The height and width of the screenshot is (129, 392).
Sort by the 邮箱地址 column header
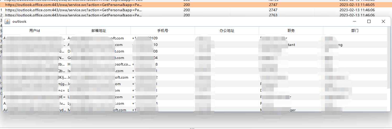99,31
